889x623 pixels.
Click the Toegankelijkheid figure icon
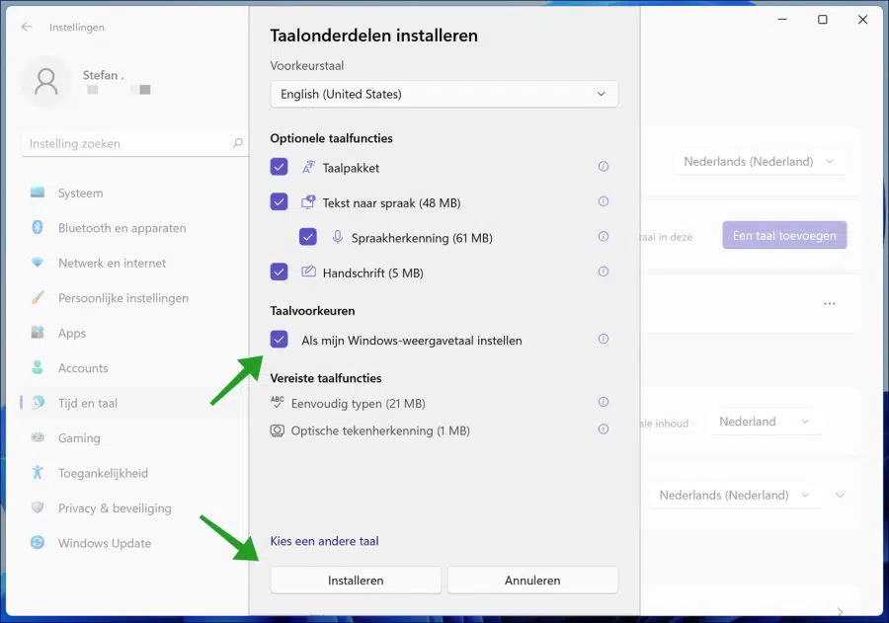[38, 473]
